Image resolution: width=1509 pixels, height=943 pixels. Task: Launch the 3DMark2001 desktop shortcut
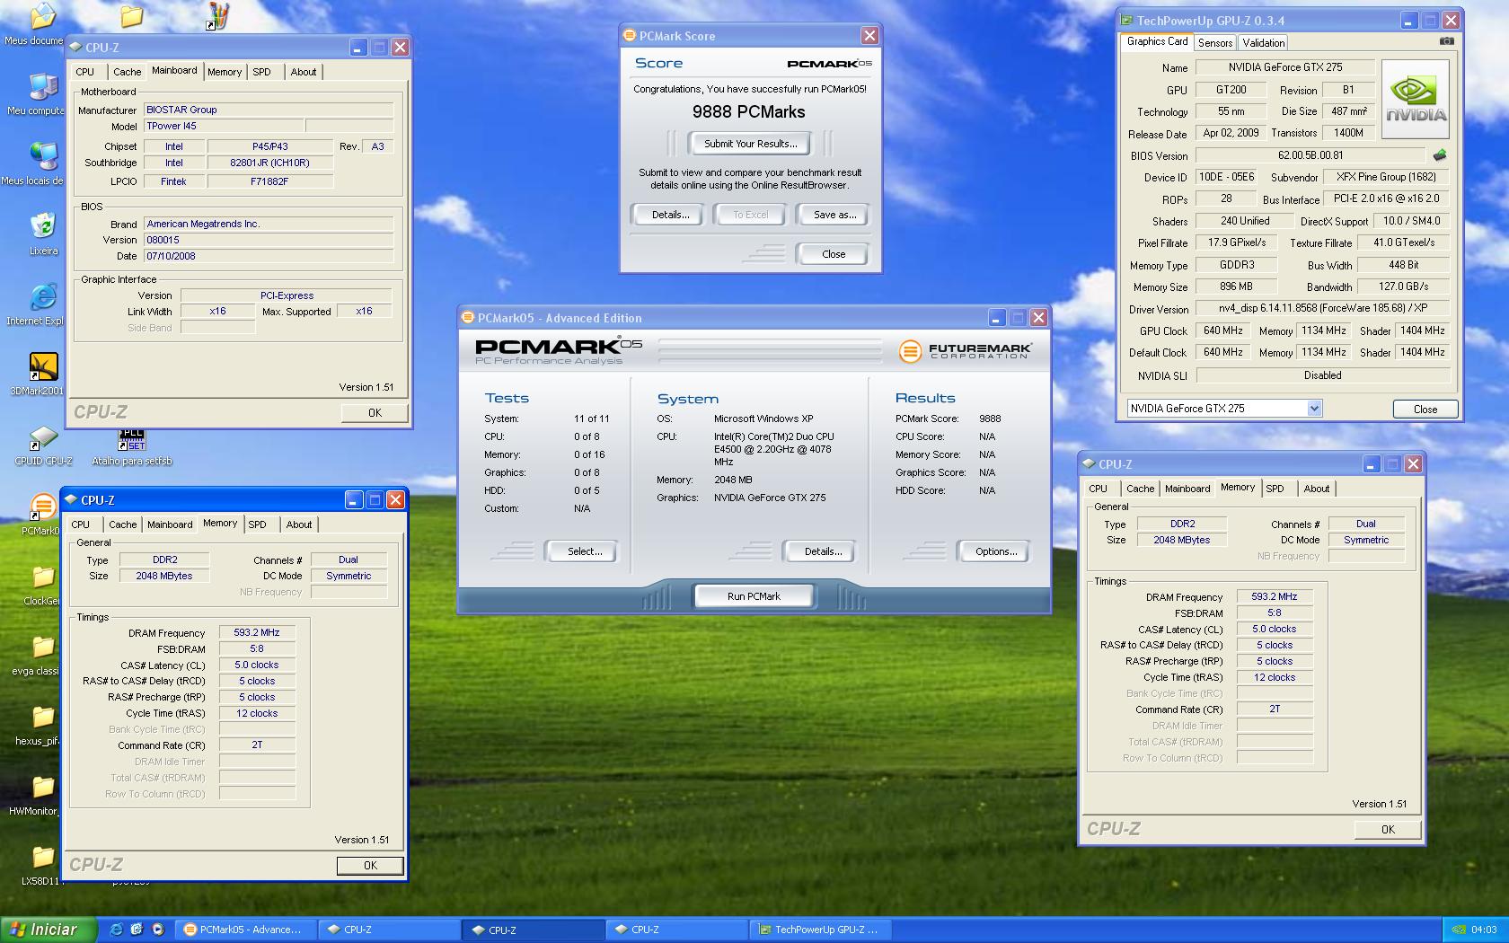pyautogui.click(x=42, y=366)
